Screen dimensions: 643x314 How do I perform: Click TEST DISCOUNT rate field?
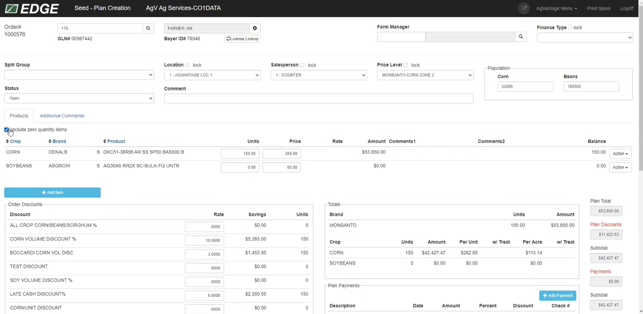tap(204, 268)
